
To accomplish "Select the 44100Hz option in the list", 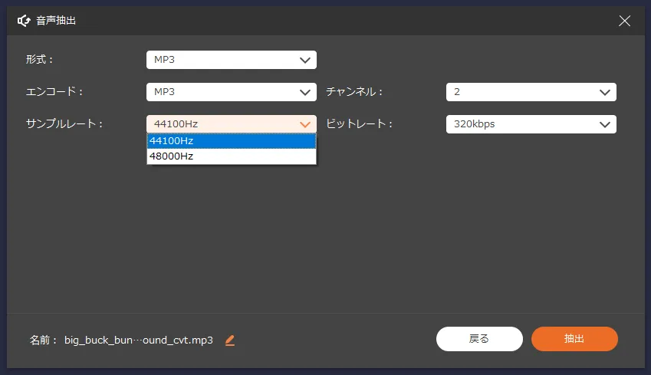I will pos(231,141).
